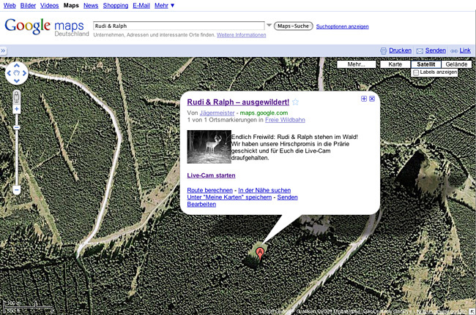Click the zoom slider handle
Viewport: 476px width, 315px height.
(16, 127)
